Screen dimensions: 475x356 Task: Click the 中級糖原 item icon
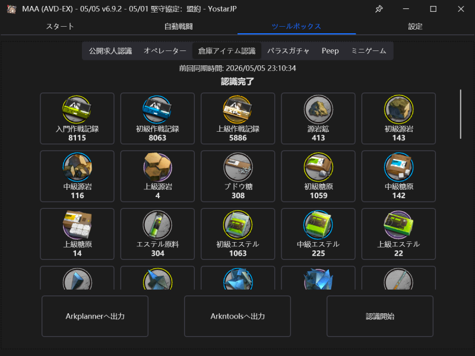point(398,167)
